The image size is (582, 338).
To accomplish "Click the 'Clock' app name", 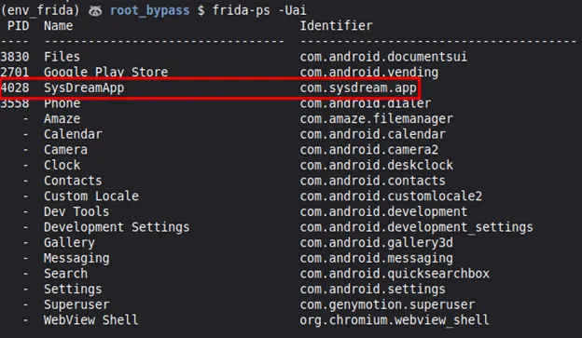I will 62,165.
